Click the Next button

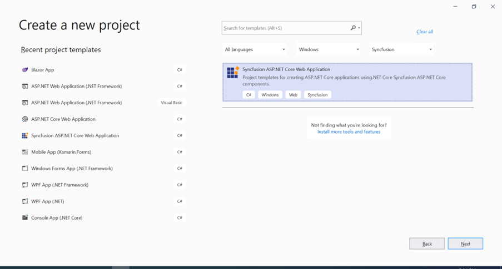click(x=465, y=243)
